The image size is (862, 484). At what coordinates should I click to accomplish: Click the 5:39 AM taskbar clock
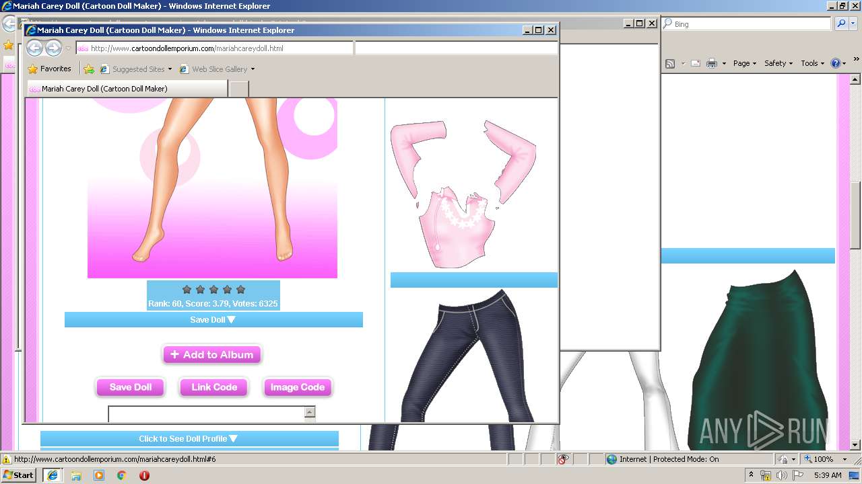(x=828, y=475)
